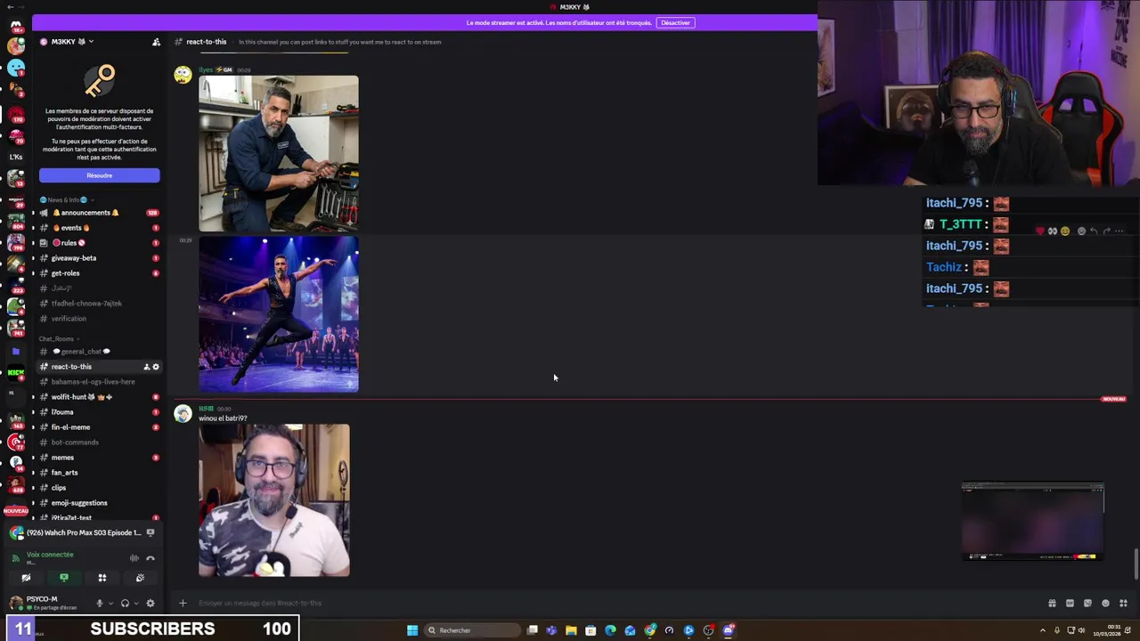
Task: Open the GIF picker icon
Action: tap(1071, 603)
